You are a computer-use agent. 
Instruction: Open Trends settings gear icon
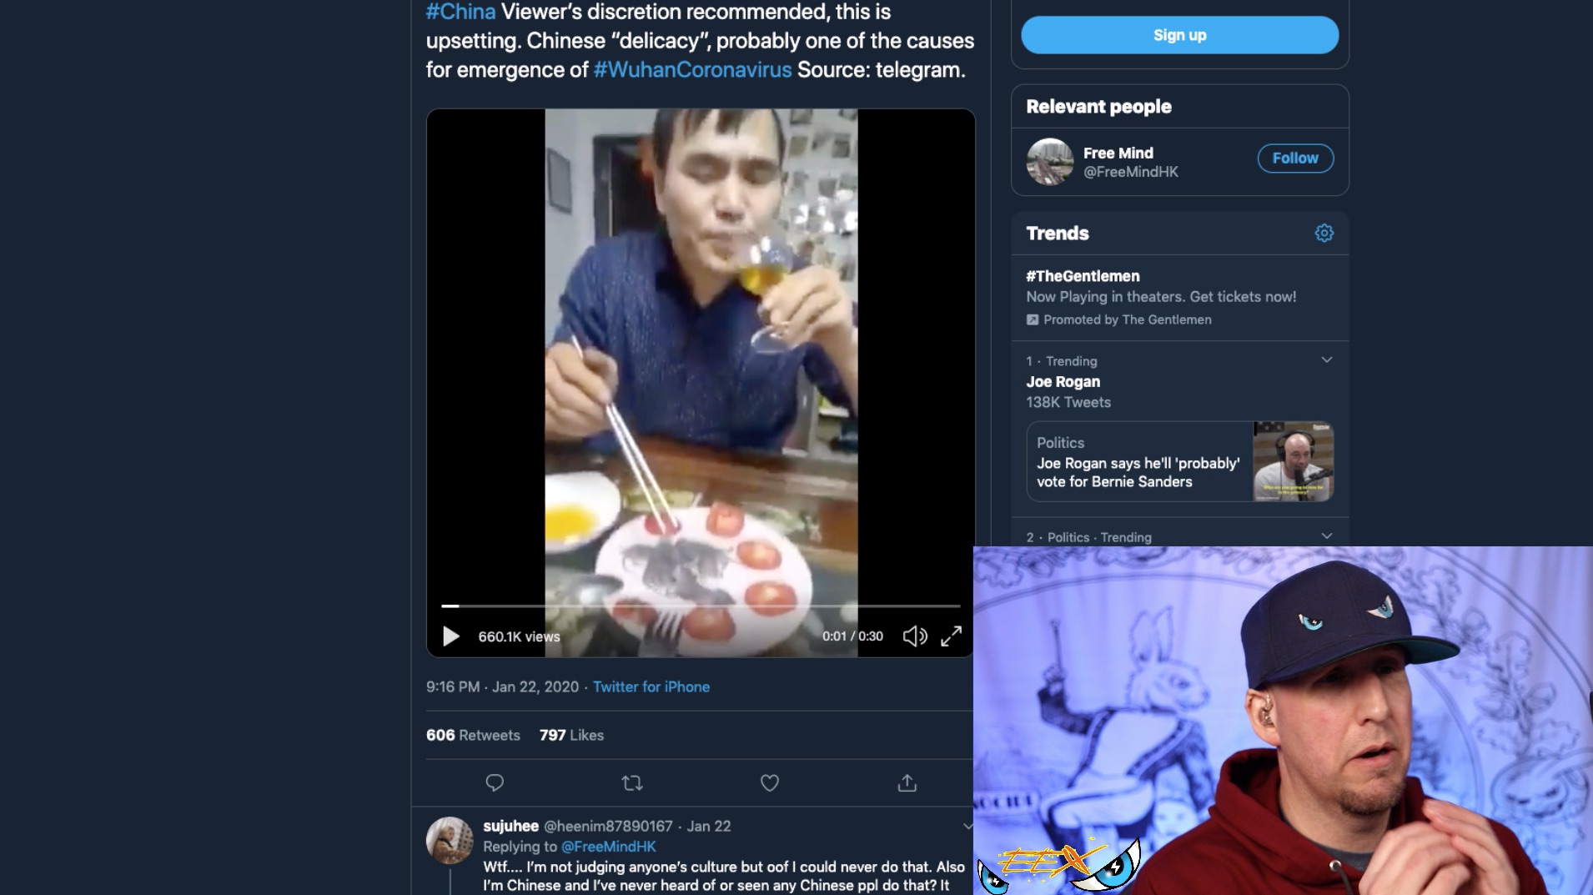click(x=1324, y=234)
